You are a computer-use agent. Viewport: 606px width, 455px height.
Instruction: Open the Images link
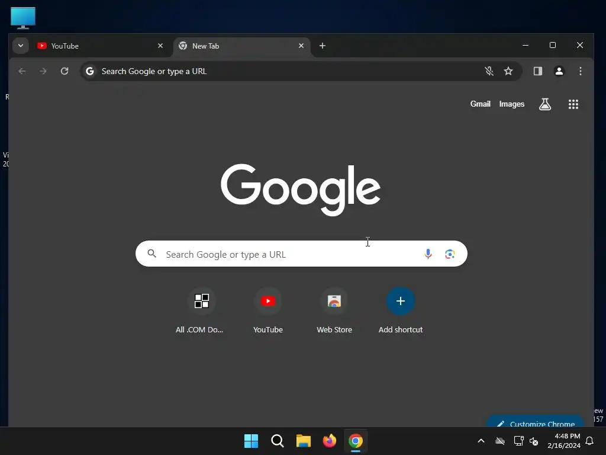tap(512, 104)
